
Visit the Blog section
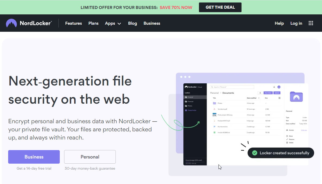(x=132, y=23)
